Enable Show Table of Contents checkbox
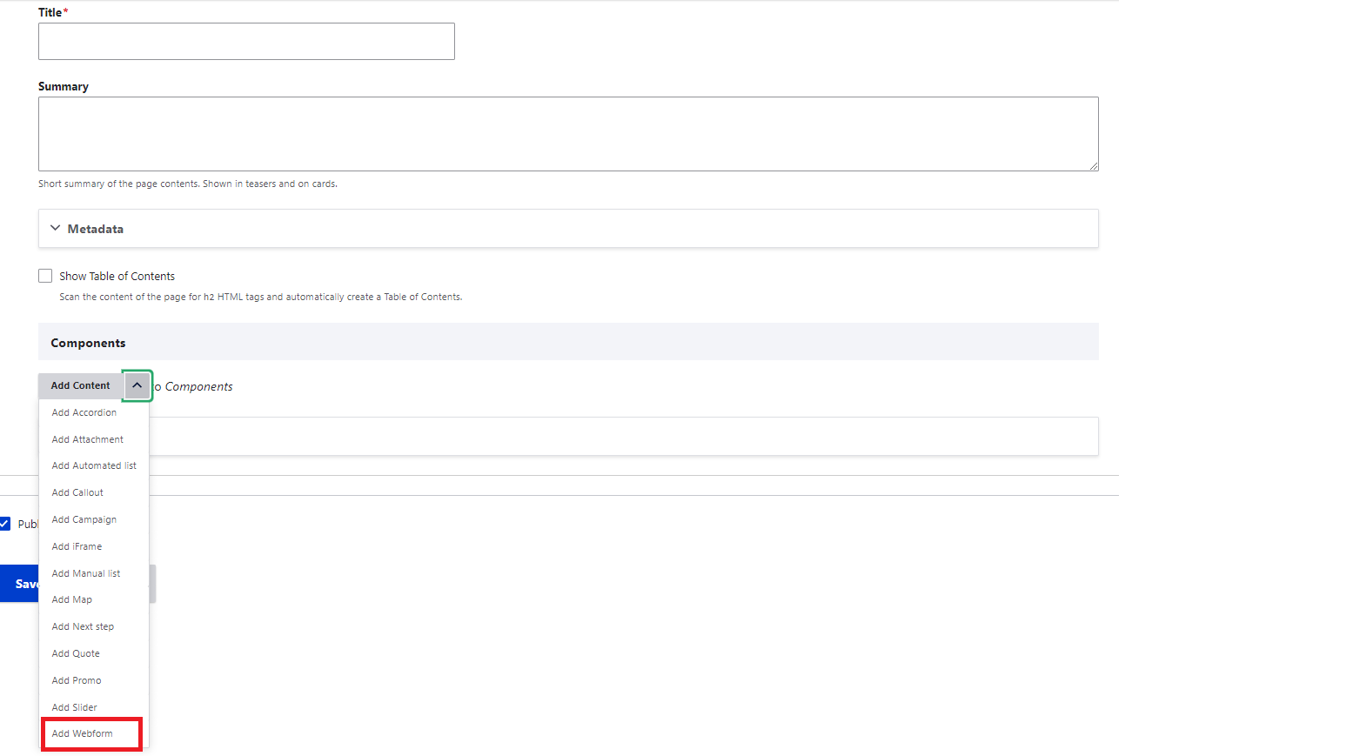Image resolution: width=1353 pixels, height=756 pixels. [45, 276]
